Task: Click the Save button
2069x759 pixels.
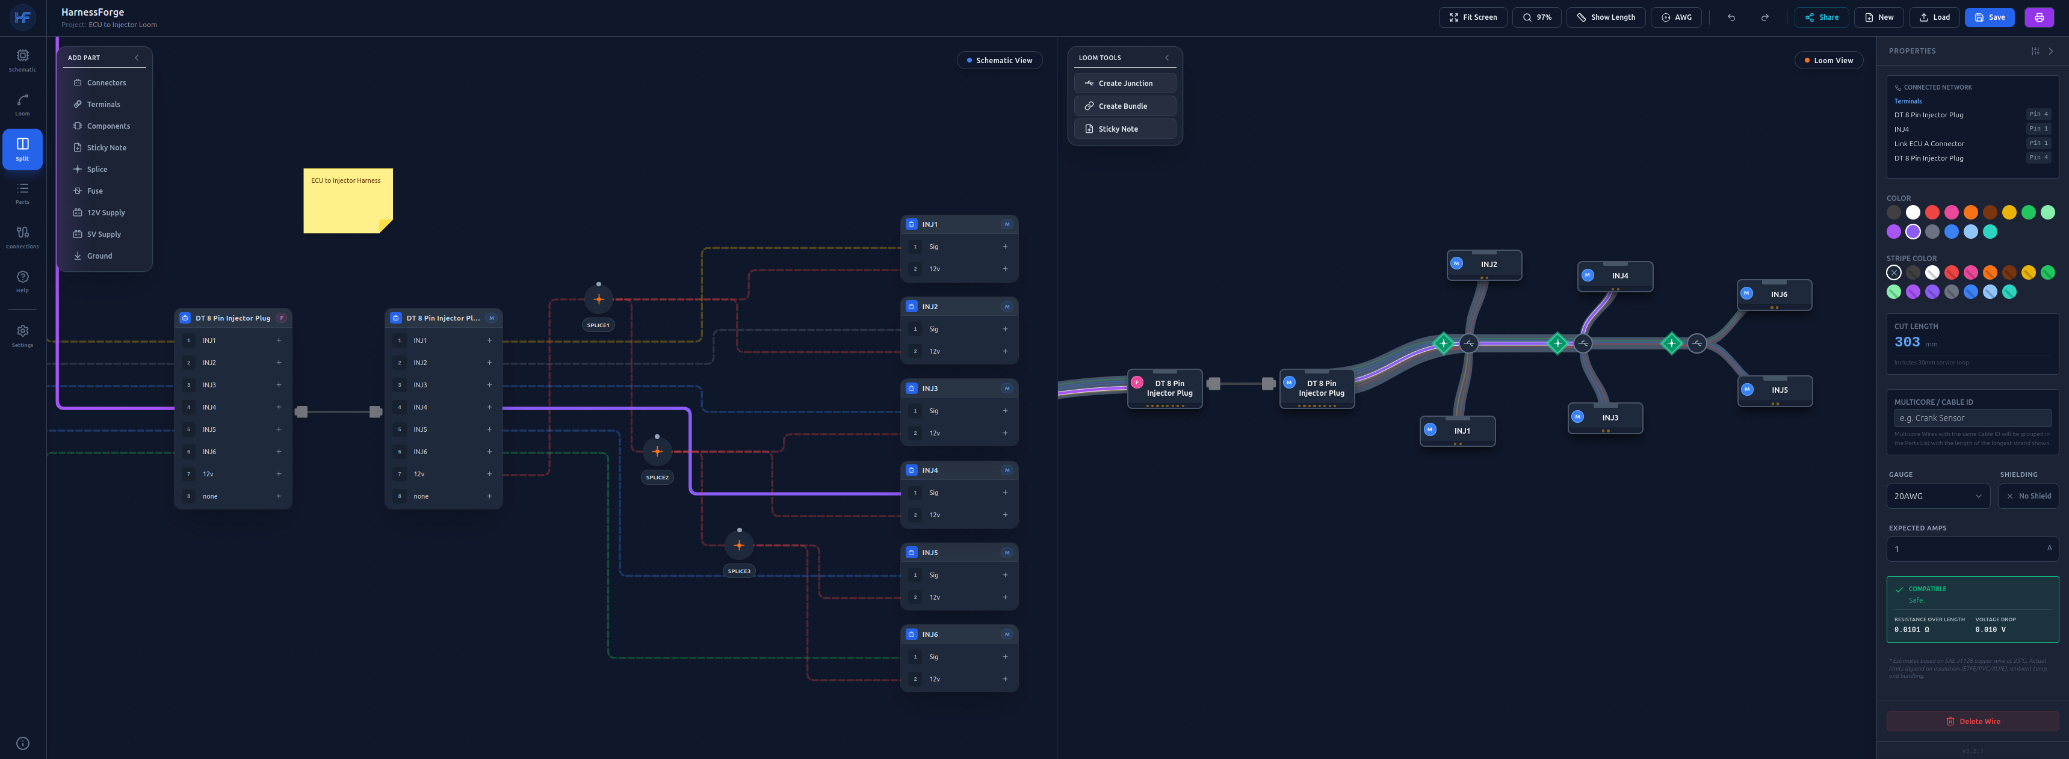Action: pyautogui.click(x=1989, y=17)
